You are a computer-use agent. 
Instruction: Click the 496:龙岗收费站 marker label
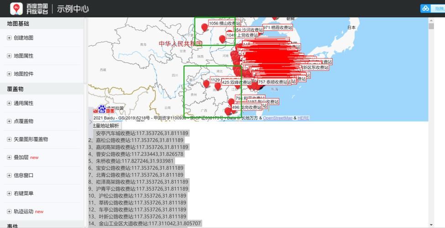coord(246,108)
